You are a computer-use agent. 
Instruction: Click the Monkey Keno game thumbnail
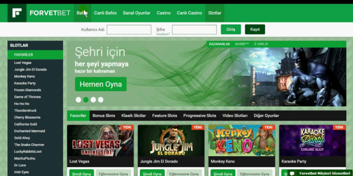[242, 141]
